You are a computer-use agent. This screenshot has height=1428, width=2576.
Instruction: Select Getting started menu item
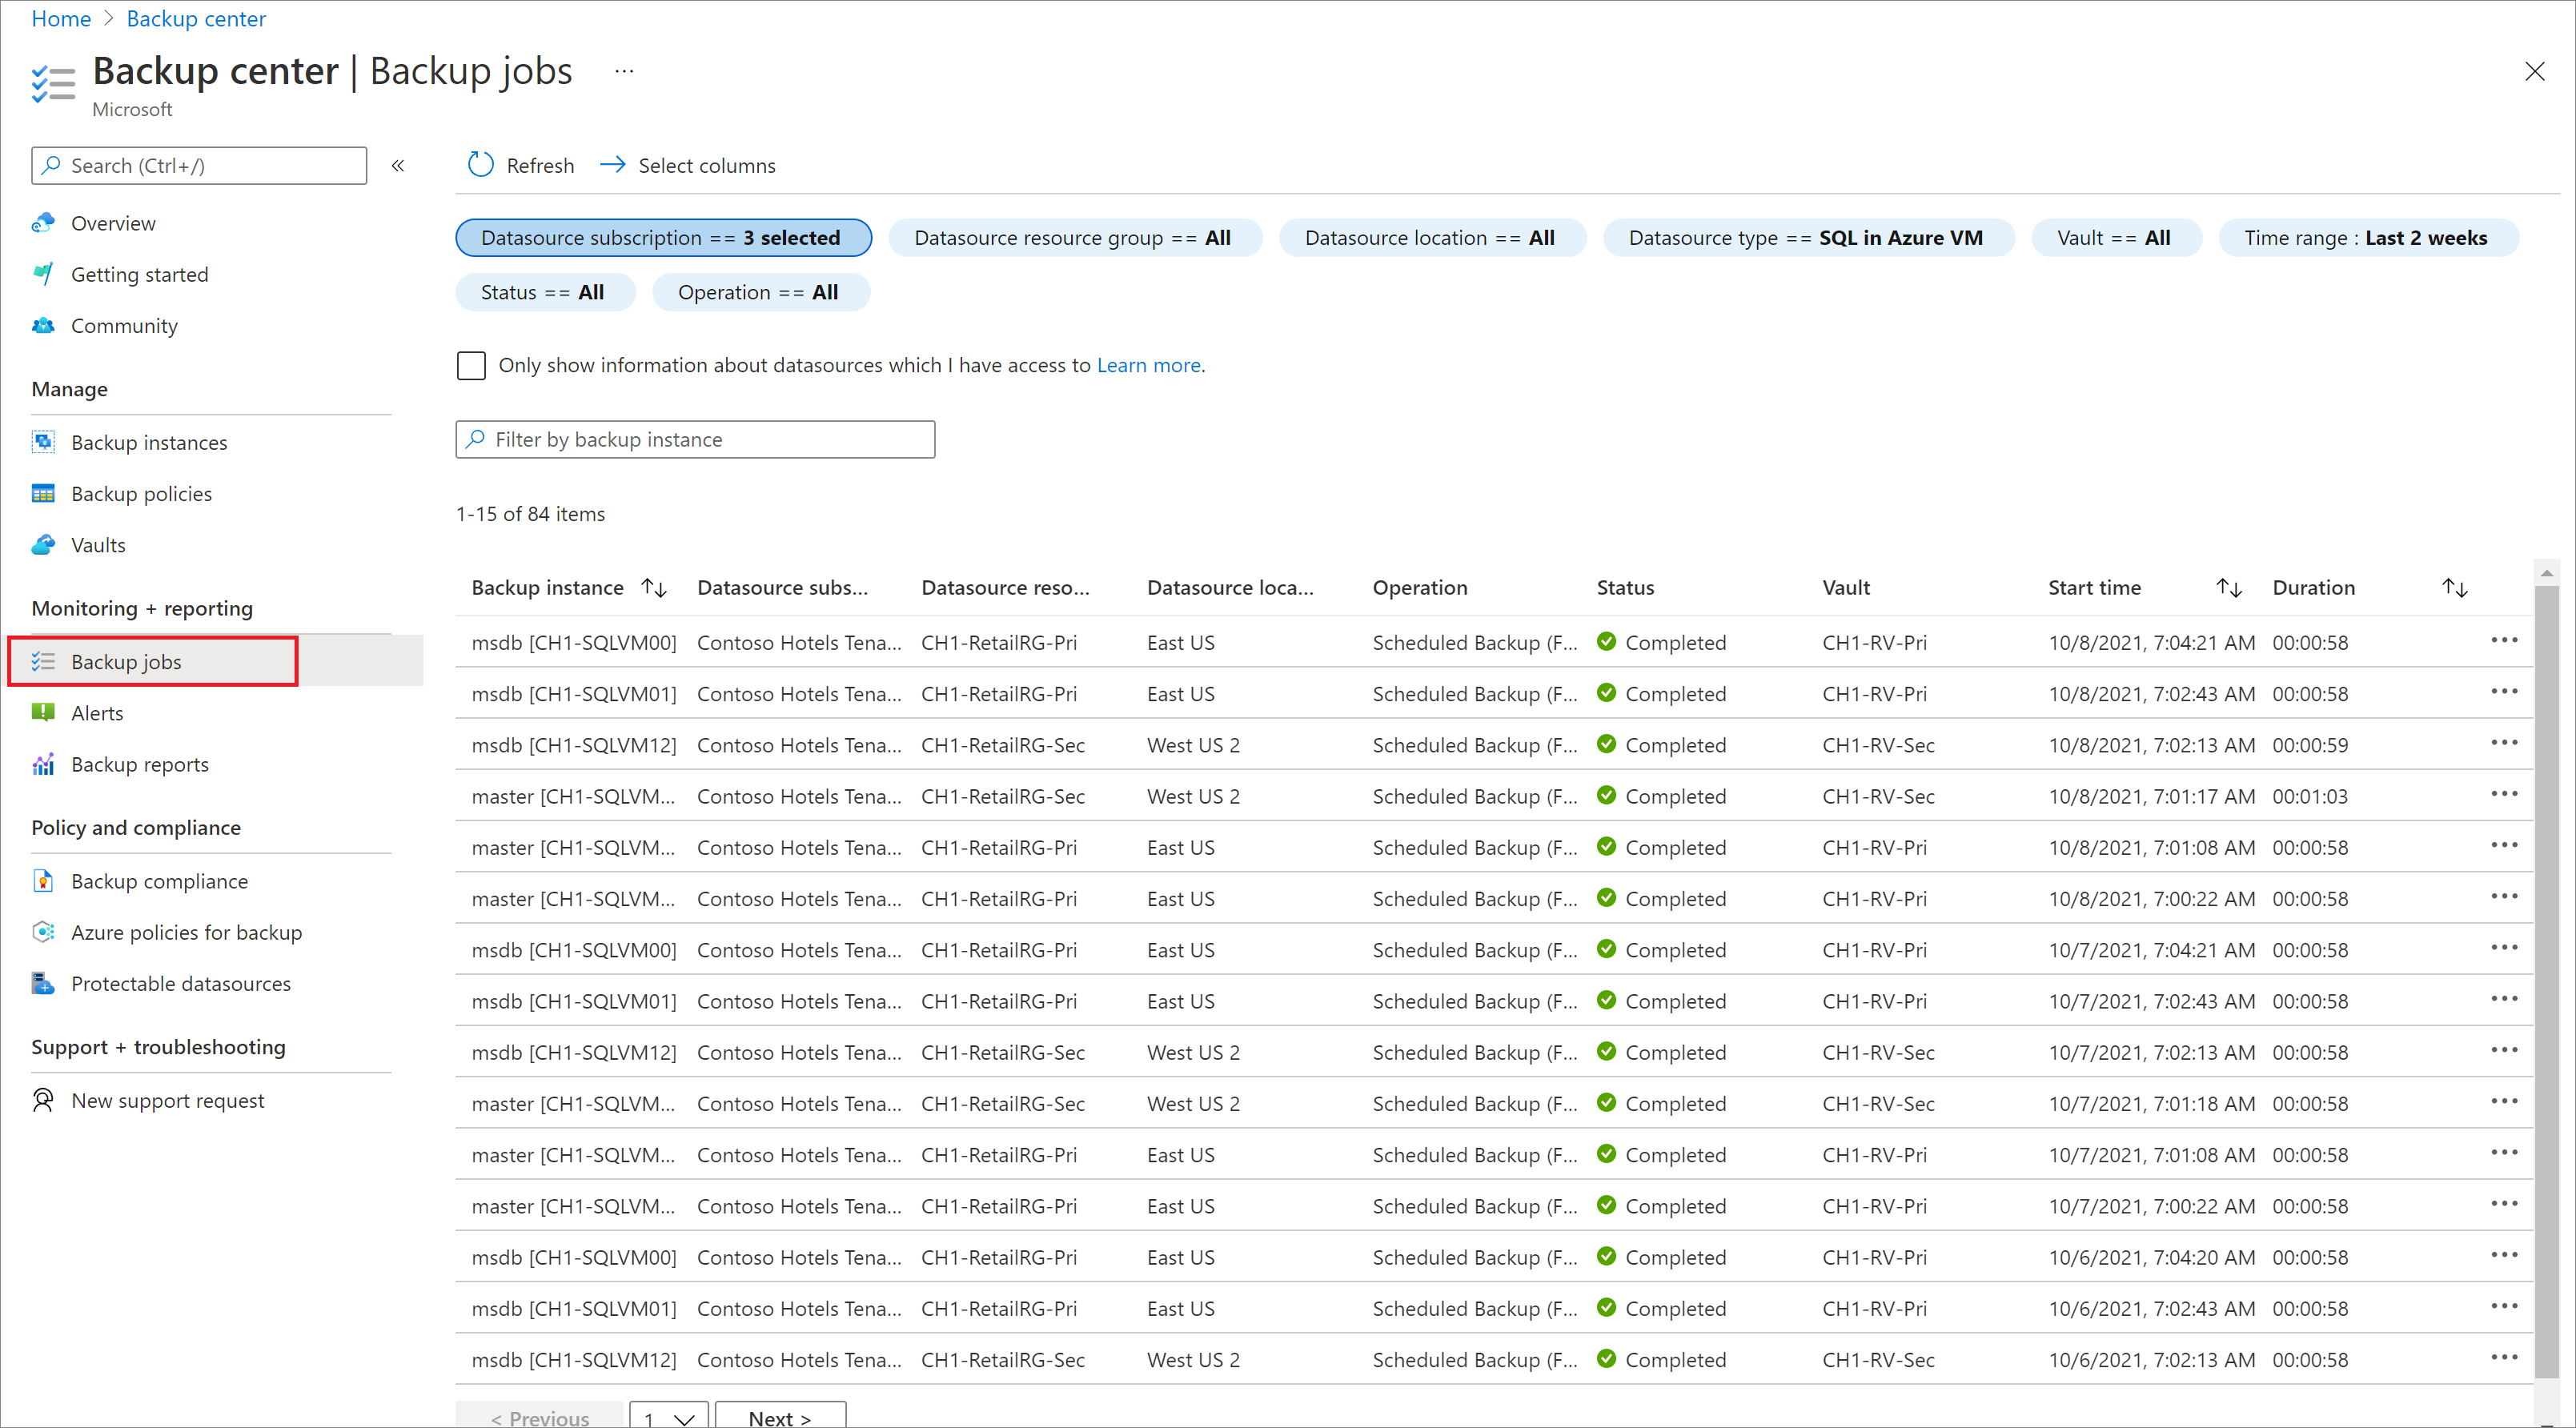[141, 275]
